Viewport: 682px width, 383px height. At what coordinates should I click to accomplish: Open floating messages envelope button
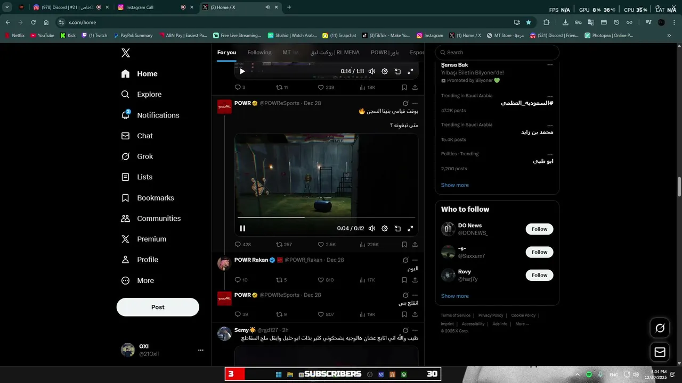tap(660, 352)
